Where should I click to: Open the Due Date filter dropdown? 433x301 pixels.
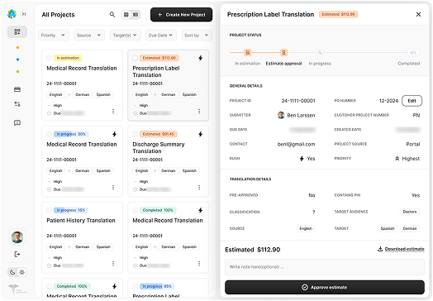click(160, 35)
